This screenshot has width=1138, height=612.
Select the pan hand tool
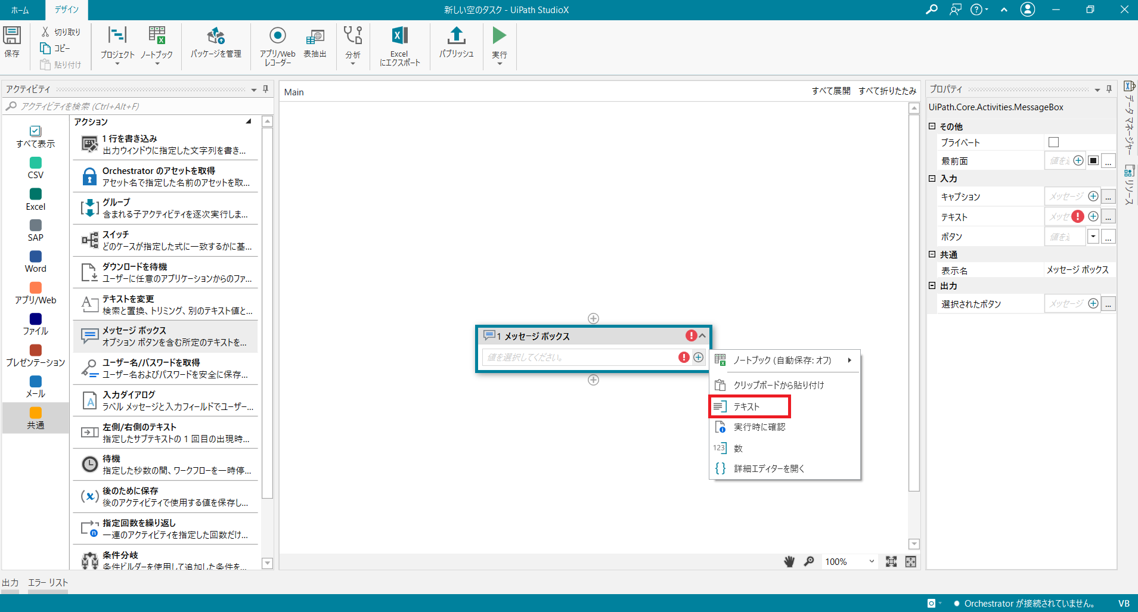tap(789, 561)
